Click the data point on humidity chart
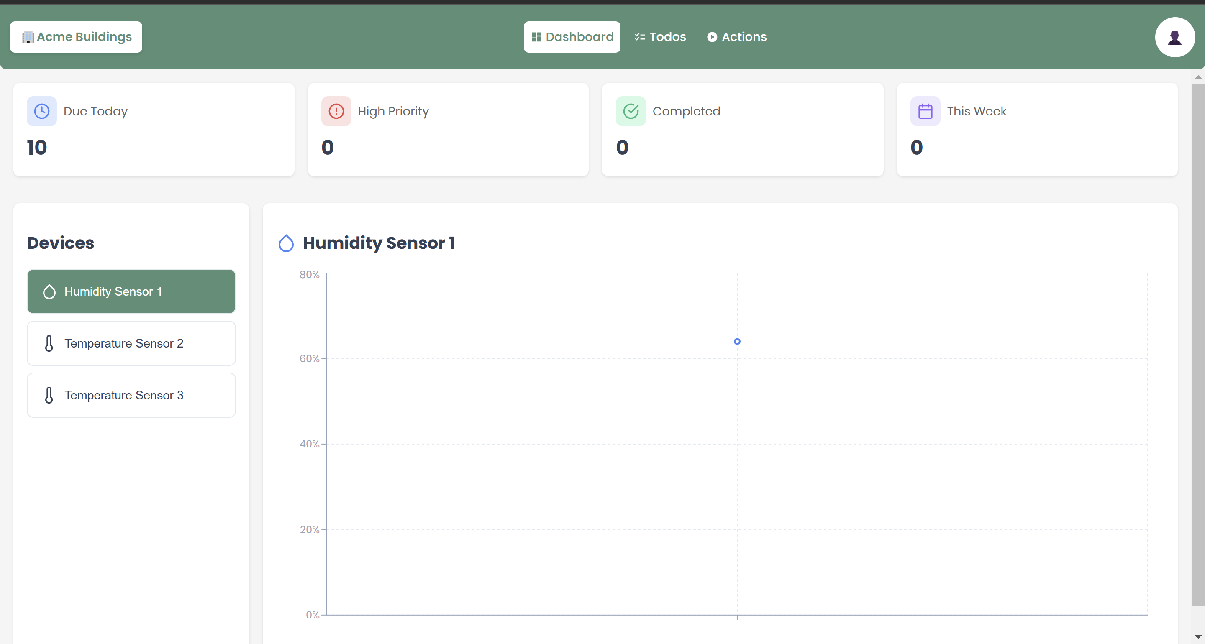Screen dimensions: 1205x644 pyautogui.click(x=737, y=341)
